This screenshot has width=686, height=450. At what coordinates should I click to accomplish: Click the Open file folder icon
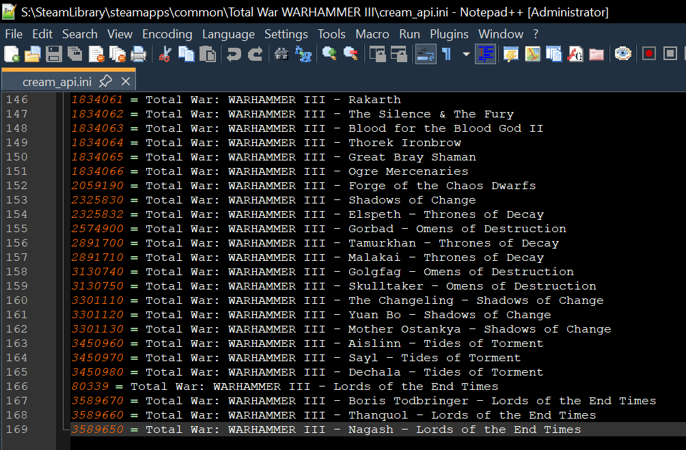tap(33, 54)
